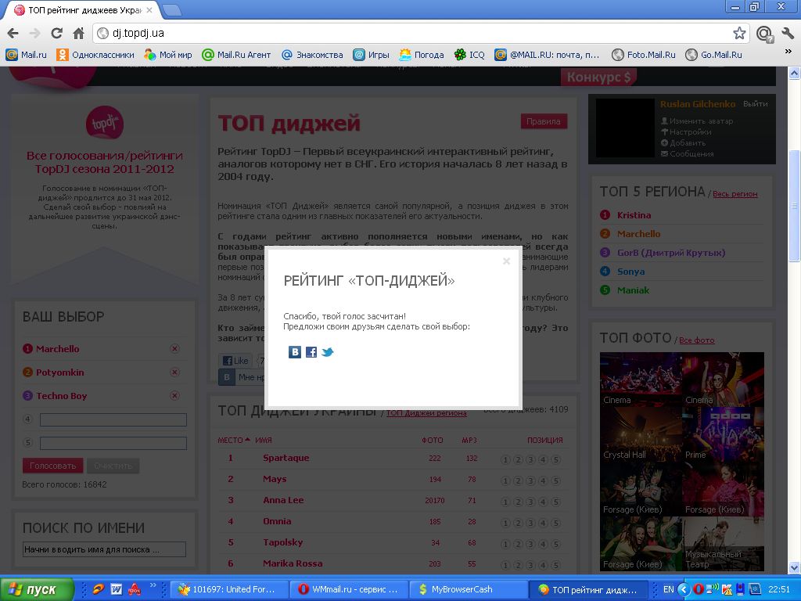Open the Знакомства bookmark
801x601 pixels.
point(312,55)
